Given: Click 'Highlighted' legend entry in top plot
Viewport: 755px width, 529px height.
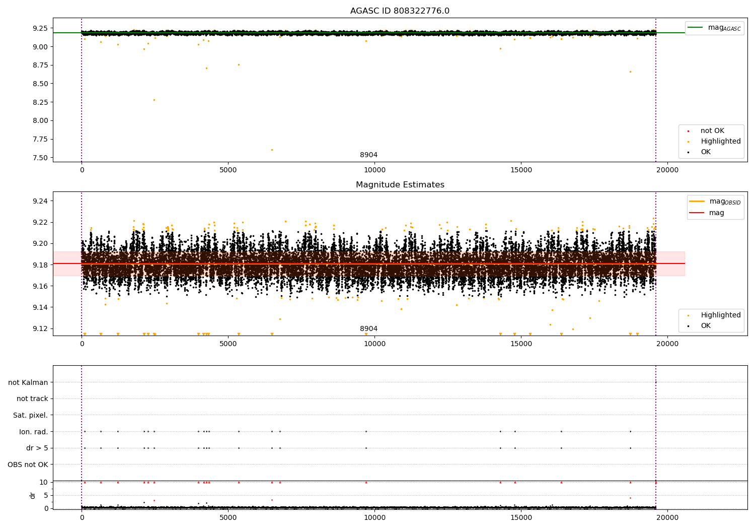Looking at the screenshot, I should pyautogui.click(x=720, y=142).
